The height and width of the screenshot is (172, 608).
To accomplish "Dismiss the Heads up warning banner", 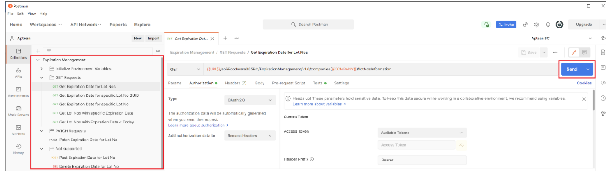I will 584,99.
